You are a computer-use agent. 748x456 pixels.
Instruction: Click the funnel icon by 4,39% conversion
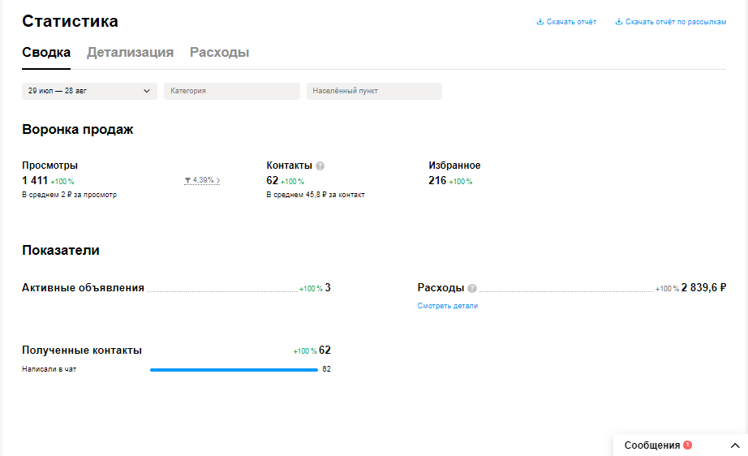click(188, 180)
